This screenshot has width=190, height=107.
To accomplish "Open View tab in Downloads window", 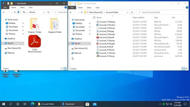I will [x=31, y=7].
